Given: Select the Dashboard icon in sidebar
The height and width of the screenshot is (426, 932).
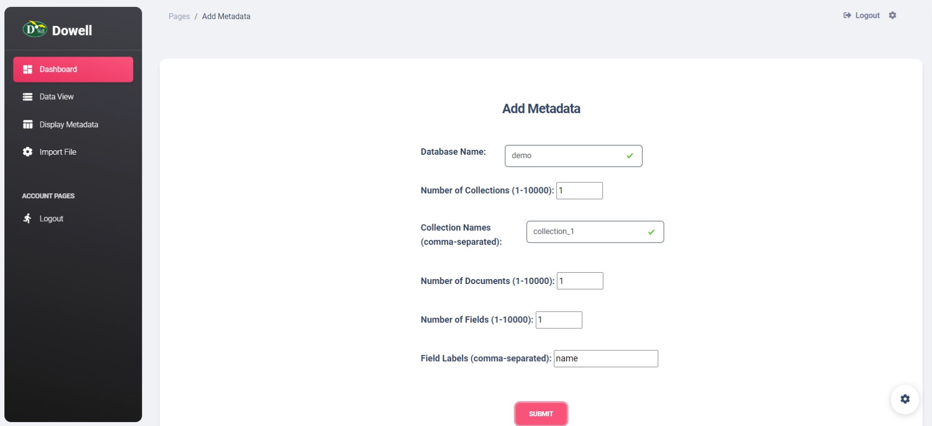Looking at the screenshot, I should [x=28, y=69].
